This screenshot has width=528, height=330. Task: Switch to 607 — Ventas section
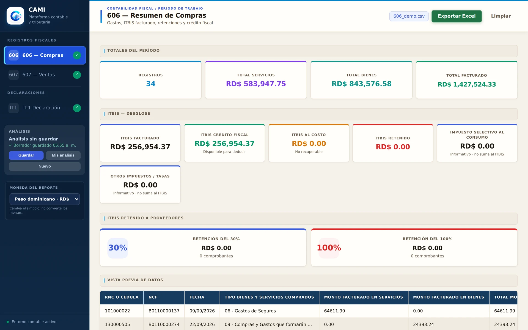[45, 75]
